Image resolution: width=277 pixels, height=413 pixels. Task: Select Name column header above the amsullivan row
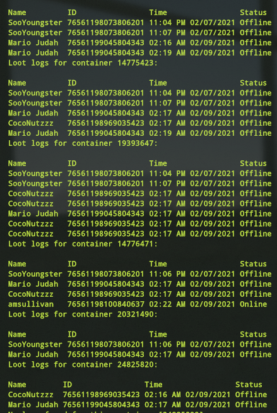click(x=17, y=264)
